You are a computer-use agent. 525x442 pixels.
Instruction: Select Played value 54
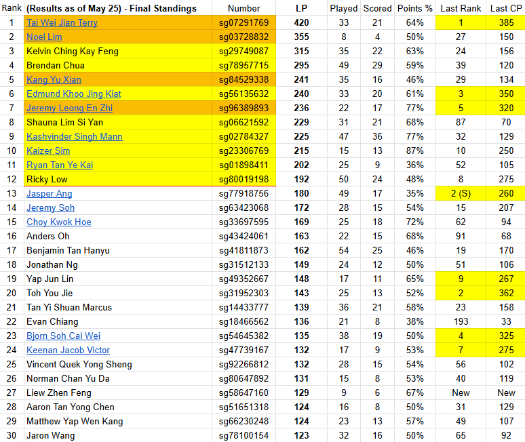click(343, 251)
